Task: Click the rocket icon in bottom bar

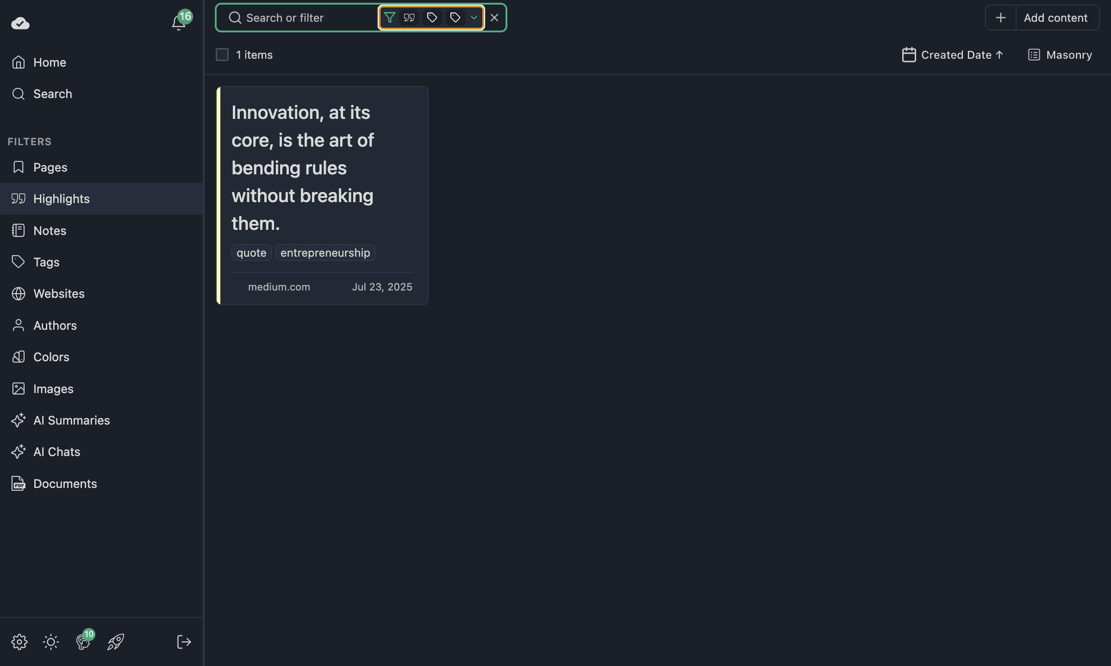Action: coord(116,642)
